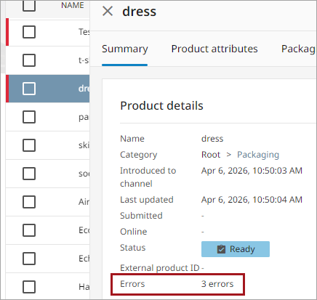The width and height of the screenshot is (317, 300).
Task: Tick the checkbox in the first Tes row
Action: pyautogui.click(x=29, y=32)
